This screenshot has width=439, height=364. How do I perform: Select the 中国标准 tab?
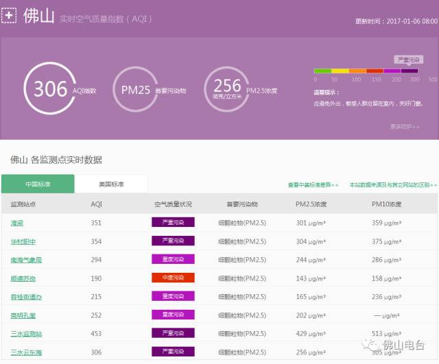(38, 184)
